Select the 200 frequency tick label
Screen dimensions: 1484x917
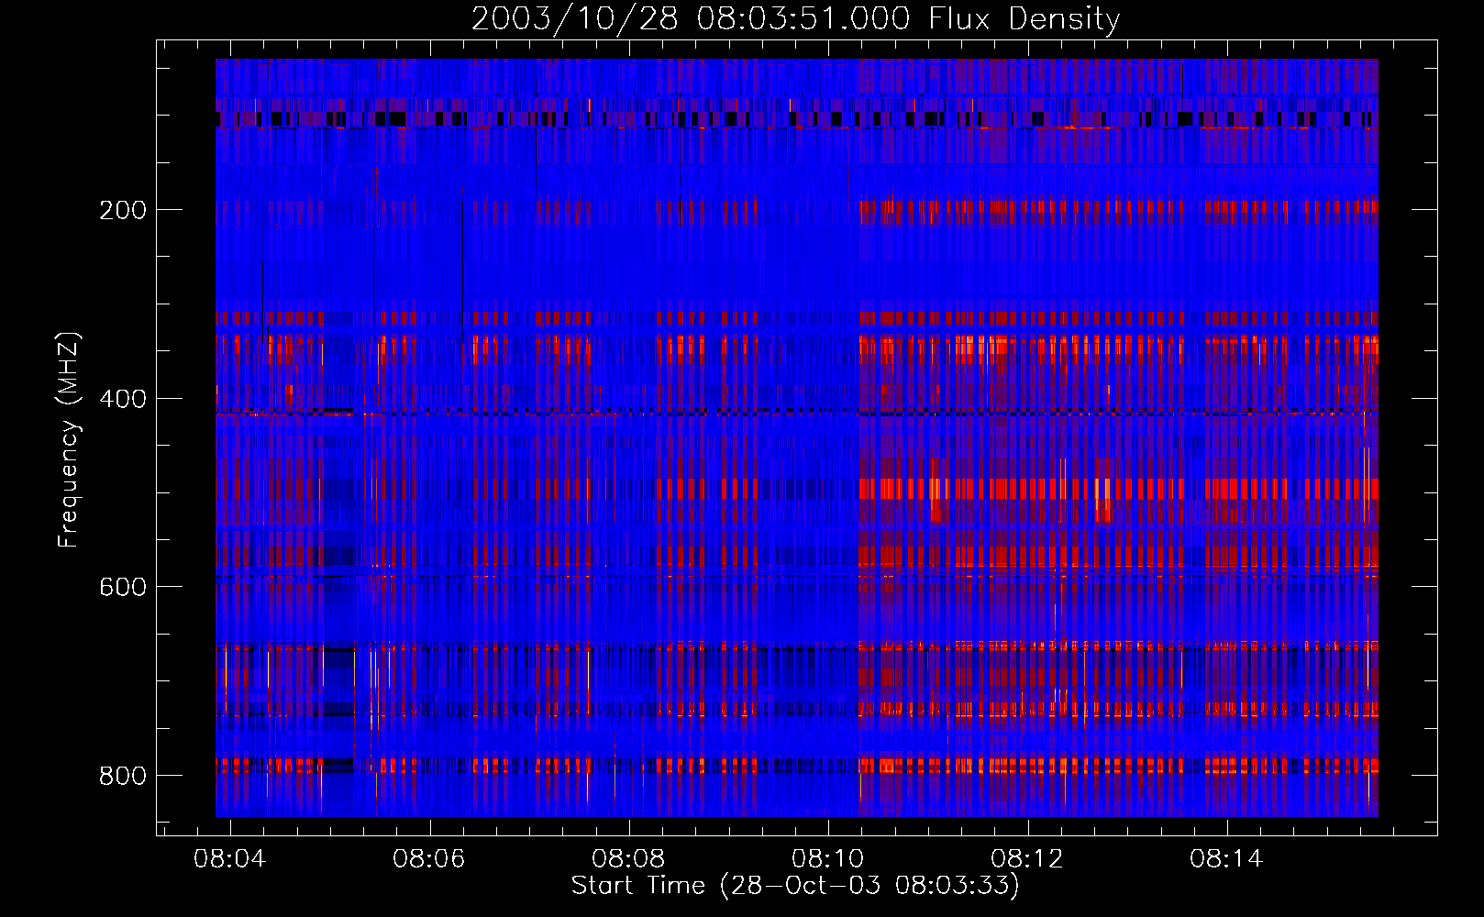point(123,210)
